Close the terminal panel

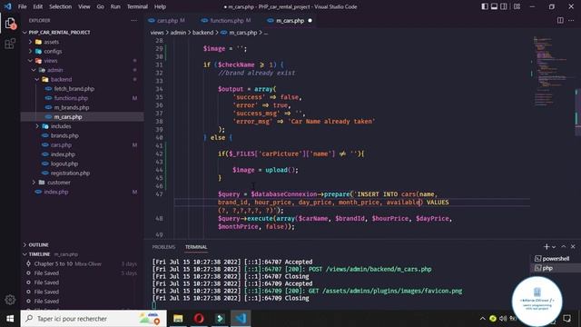pos(573,246)
